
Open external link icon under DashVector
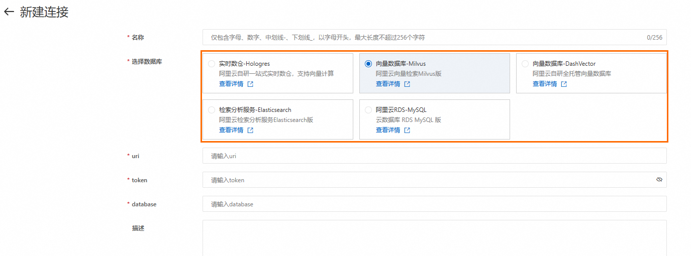(x=564, y=84)
